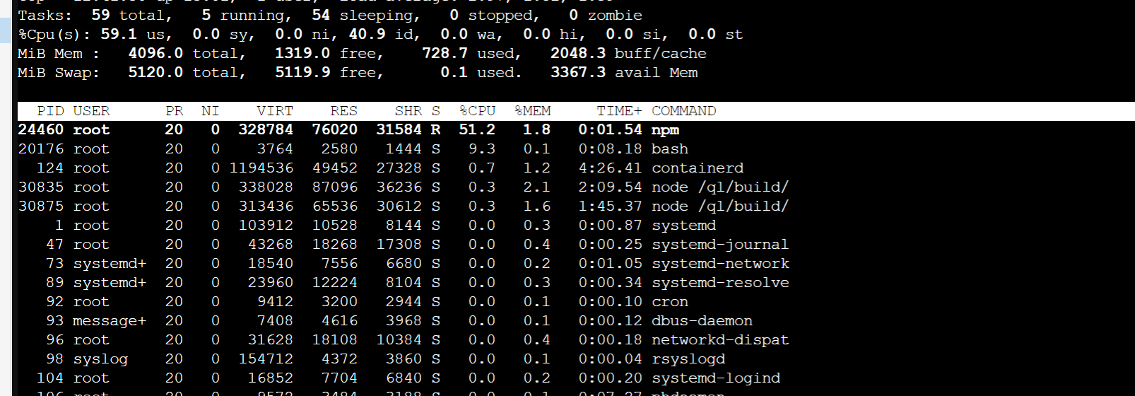
Task: Click PID 24460 in the process list
Action: (41, 130)
